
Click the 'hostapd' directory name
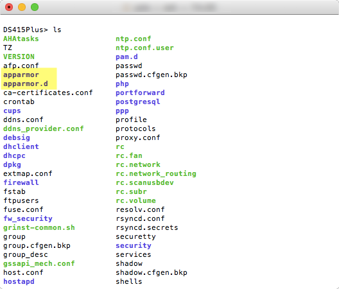point(19,282)
